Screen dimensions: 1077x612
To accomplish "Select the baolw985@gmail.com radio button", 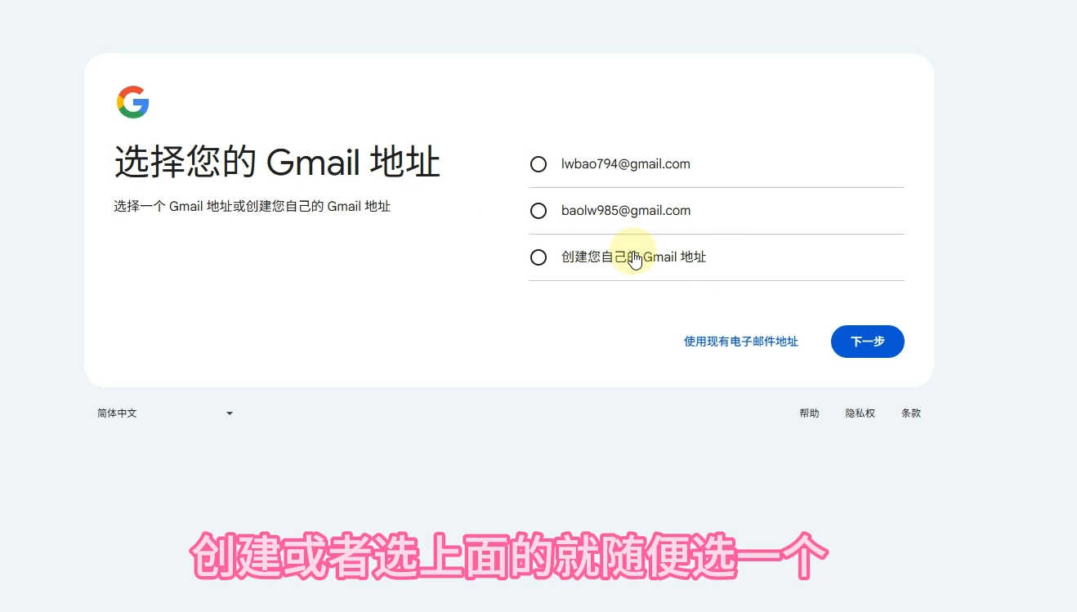I will [x=538, y=211].
